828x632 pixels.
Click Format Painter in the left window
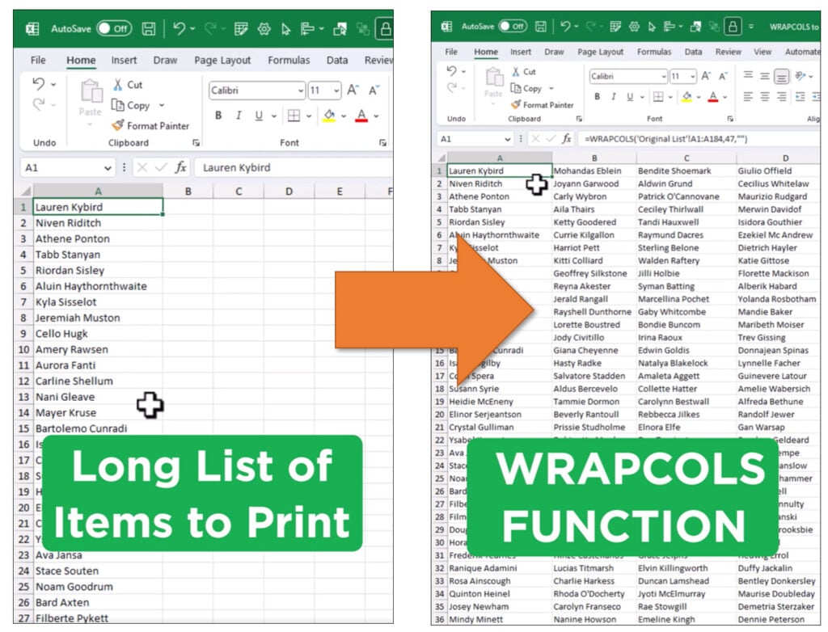pos(150,126)
